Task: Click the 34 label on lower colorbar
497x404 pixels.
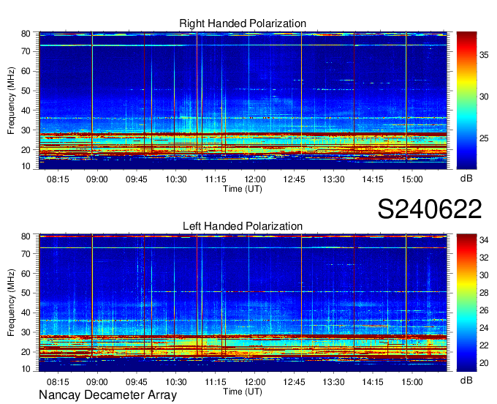Action: [484, 240]
